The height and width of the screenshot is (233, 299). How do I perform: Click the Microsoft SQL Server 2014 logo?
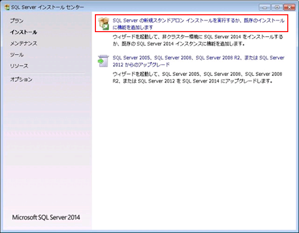(46, 217)
